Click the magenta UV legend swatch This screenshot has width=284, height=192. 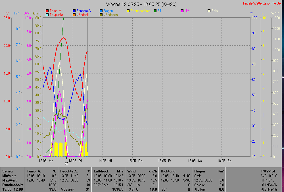(x=182, y=11)
